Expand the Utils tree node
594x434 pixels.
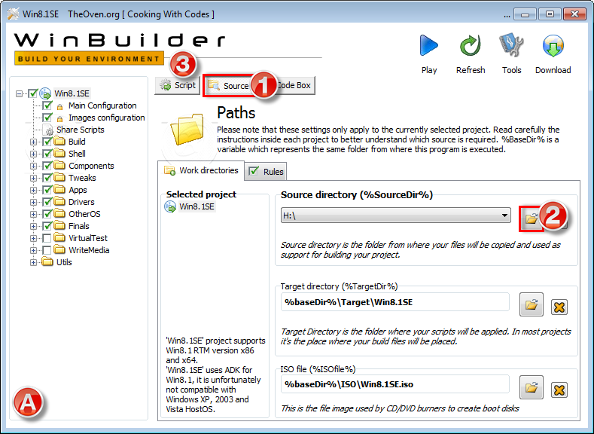tap(33, 263)
